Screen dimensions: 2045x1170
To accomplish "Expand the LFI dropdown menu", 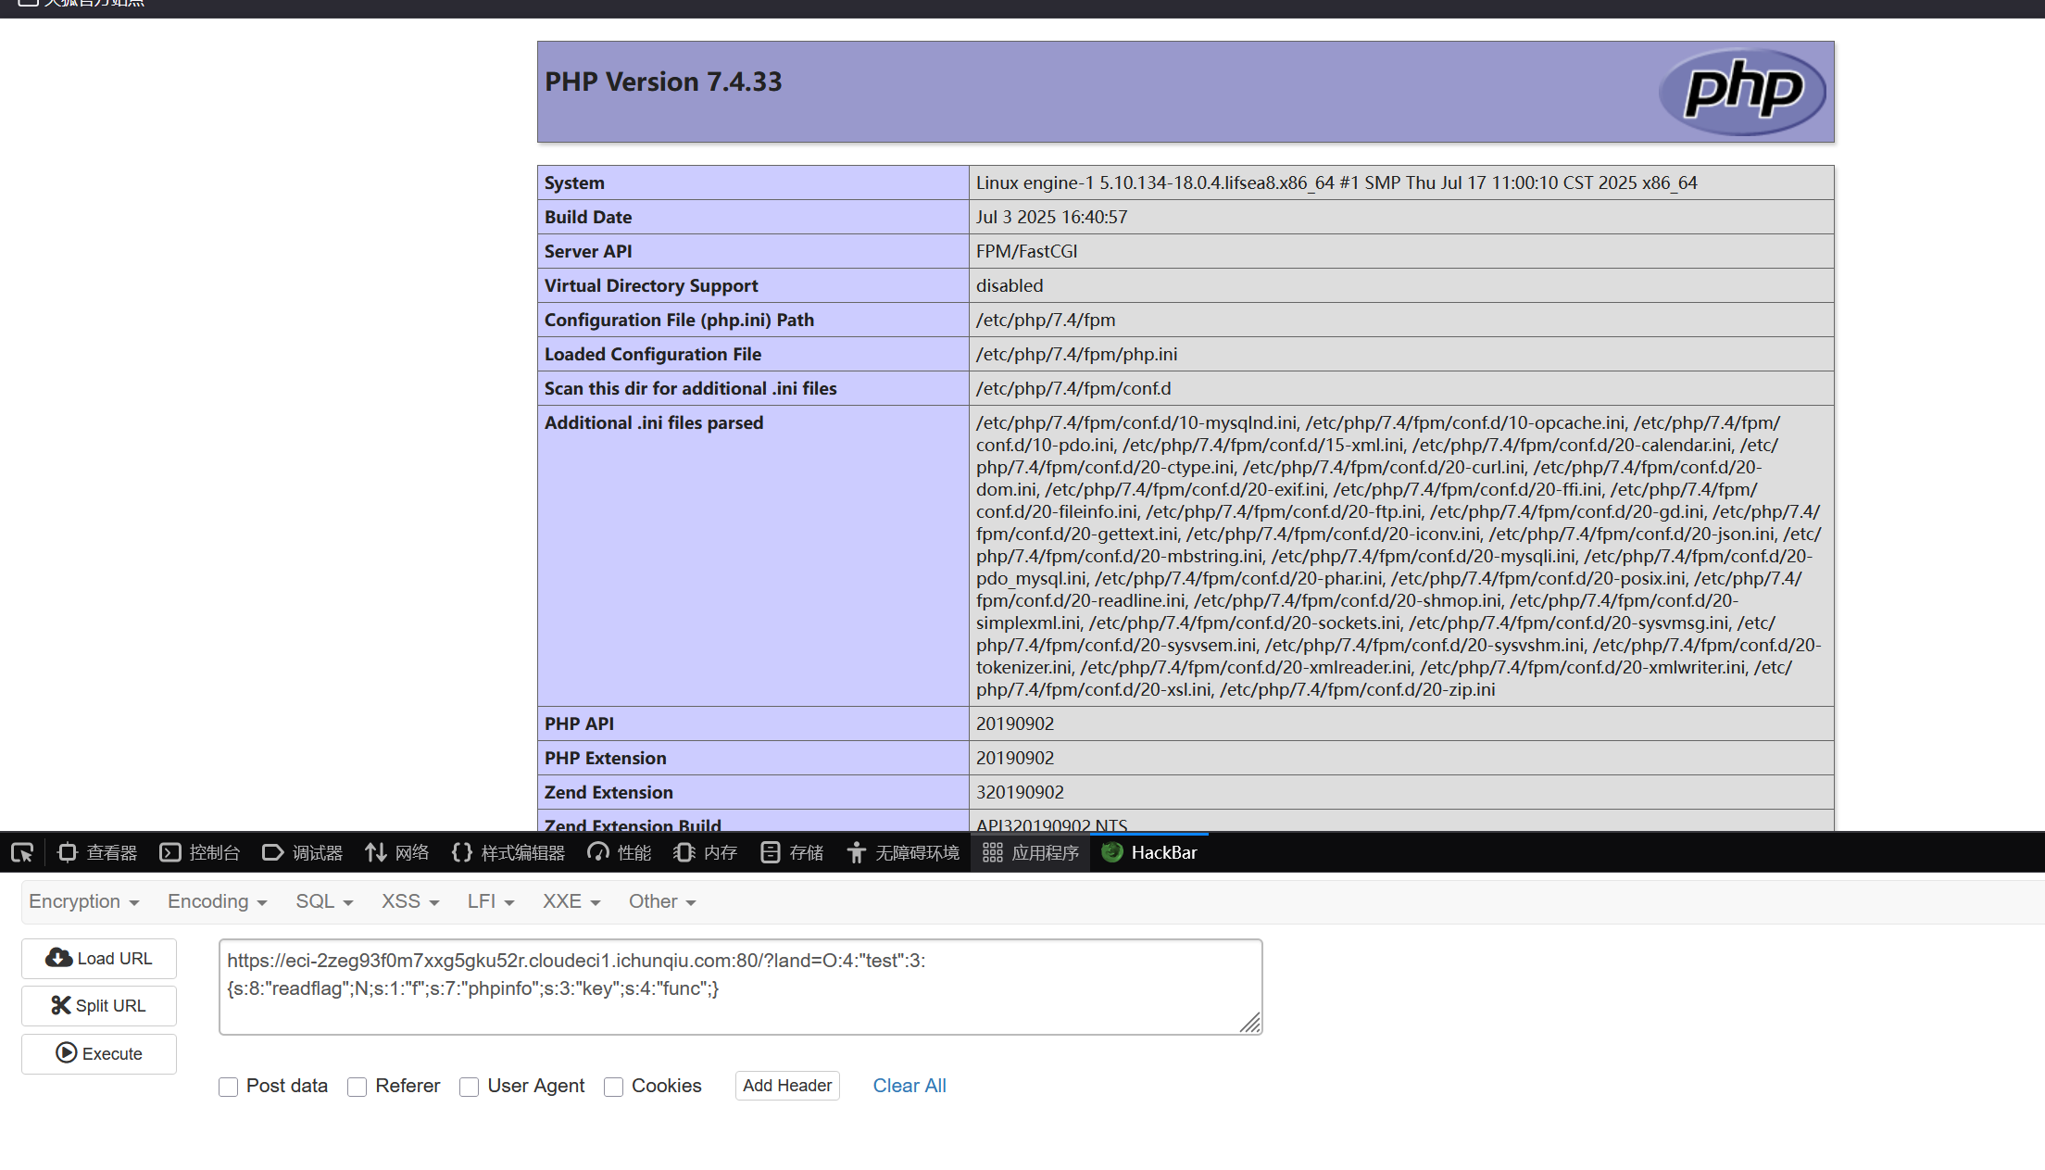I will tap(490, 901).
